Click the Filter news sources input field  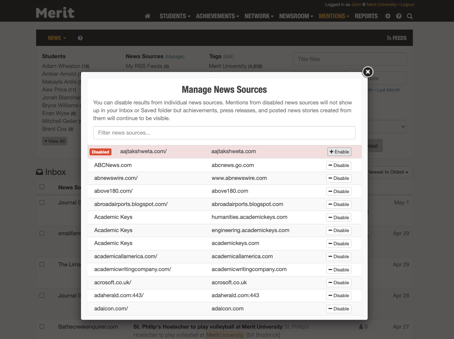224,133
